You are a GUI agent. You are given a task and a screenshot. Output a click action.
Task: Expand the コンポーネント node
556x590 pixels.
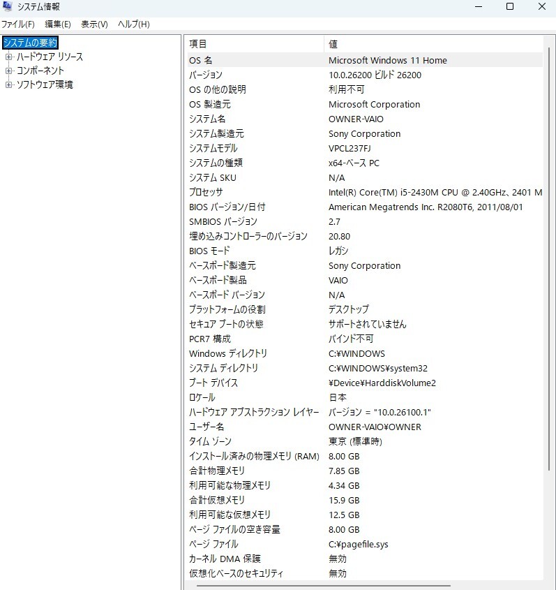(x=8, y=71)
